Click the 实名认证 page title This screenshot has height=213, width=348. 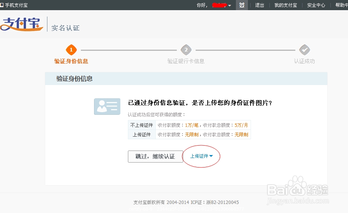pos(65,28)
